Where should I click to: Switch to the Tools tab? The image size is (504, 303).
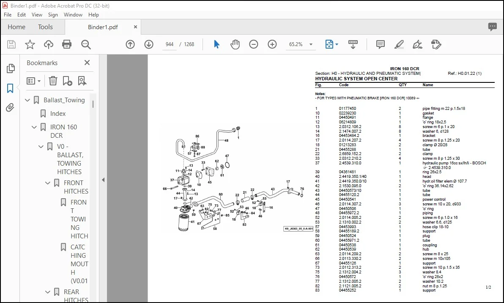click(45, 27)
